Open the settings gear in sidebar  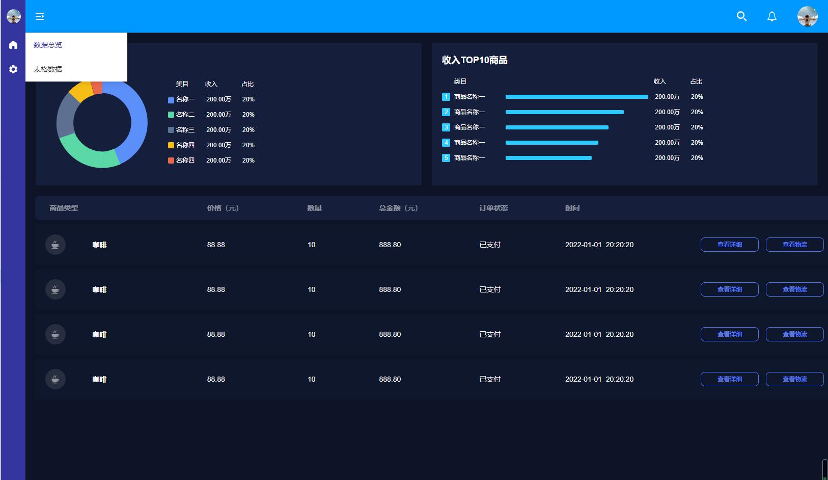coord(13,69)
